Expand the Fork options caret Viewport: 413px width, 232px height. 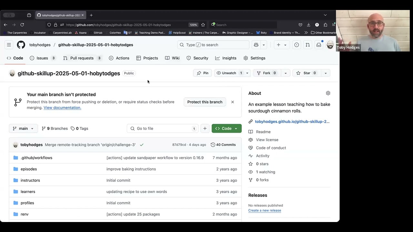[x=285, y=73]
